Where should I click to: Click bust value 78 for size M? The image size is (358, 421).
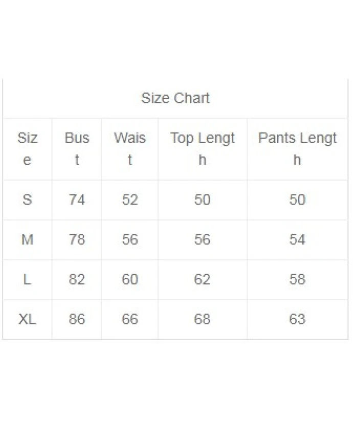(x=77, y=239)
